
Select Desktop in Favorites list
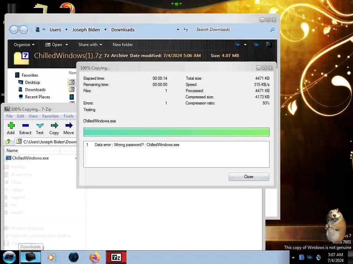pyautogui.click(x=32, y=82)
